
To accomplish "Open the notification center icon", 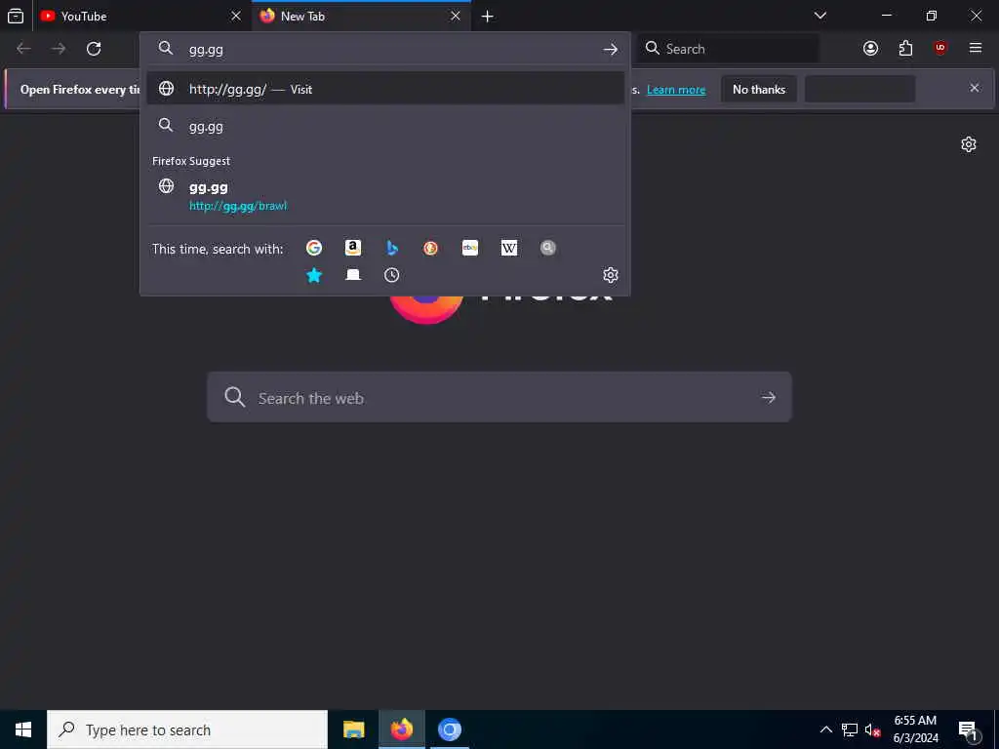I will (x=968, y=729).
